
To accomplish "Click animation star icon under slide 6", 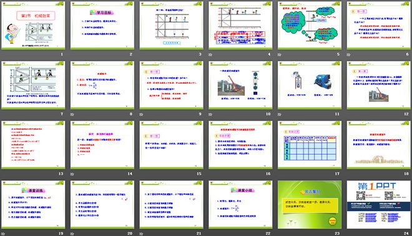I will pyautogui.click(x=348, y=55).
